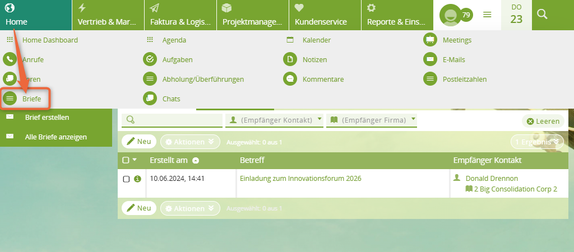Click the E-Mails envelope icon
574x252 pixels.
coord(430,59)
